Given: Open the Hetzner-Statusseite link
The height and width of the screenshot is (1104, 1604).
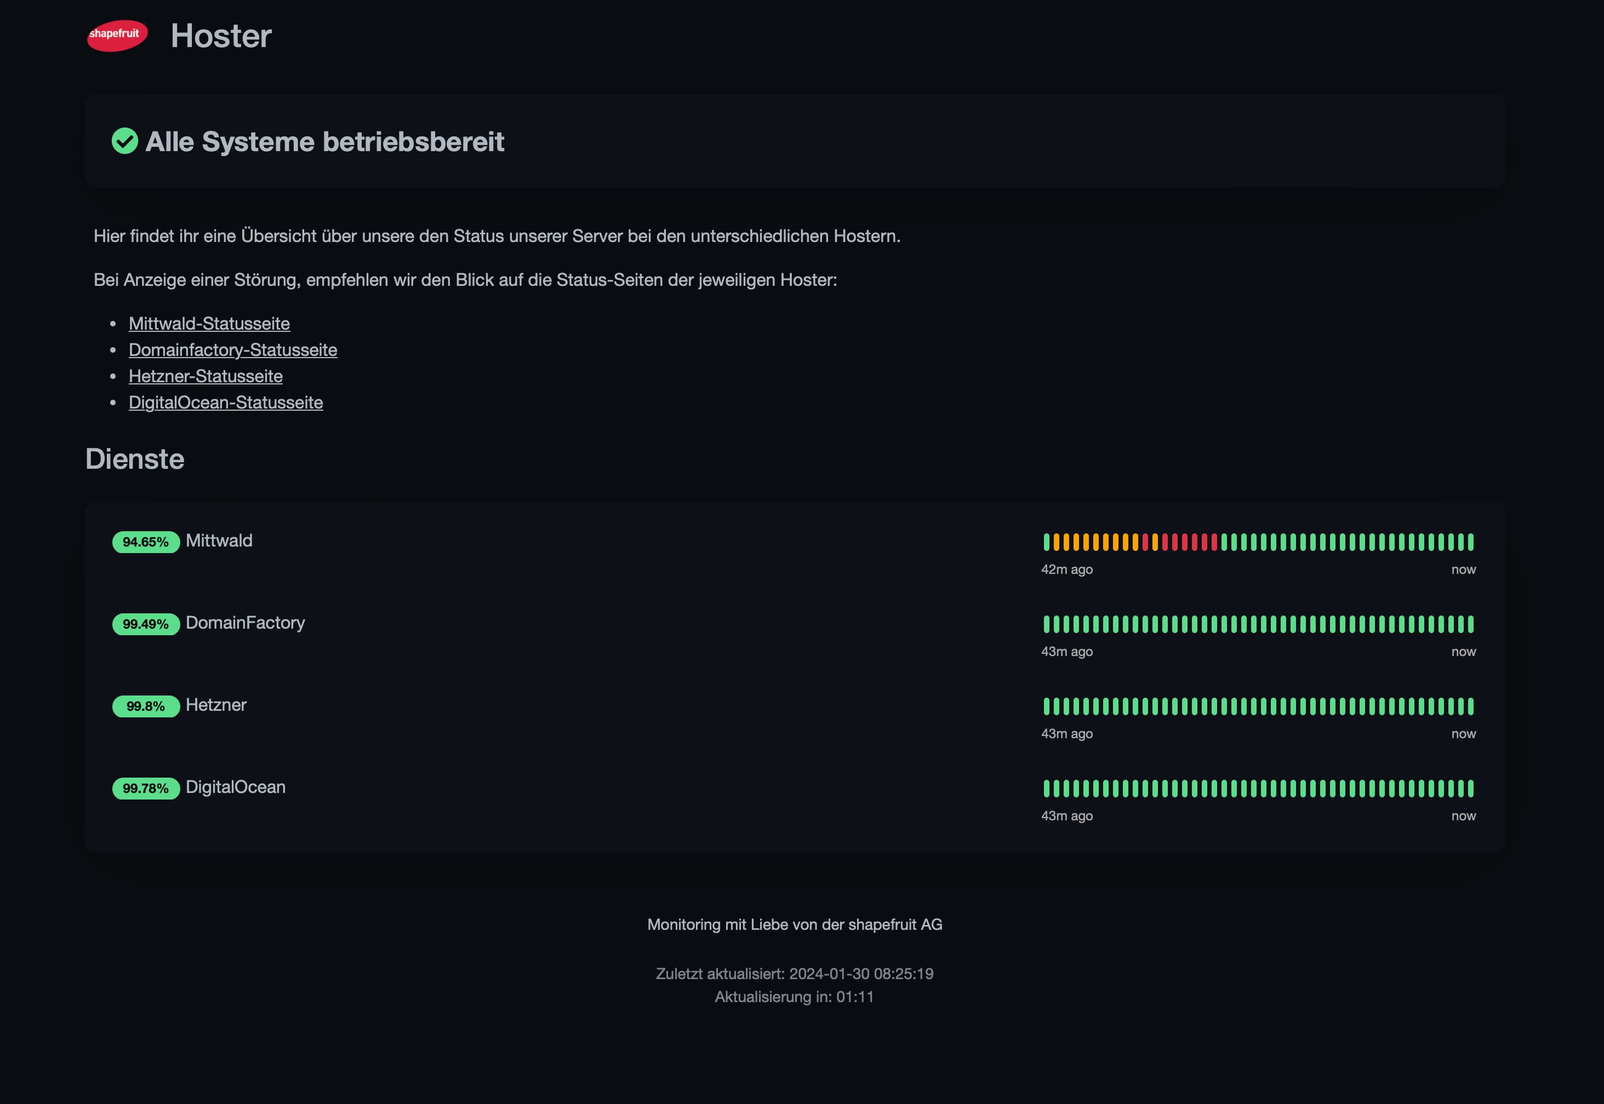Looking at the screenshot, I should tap(206, 376).
